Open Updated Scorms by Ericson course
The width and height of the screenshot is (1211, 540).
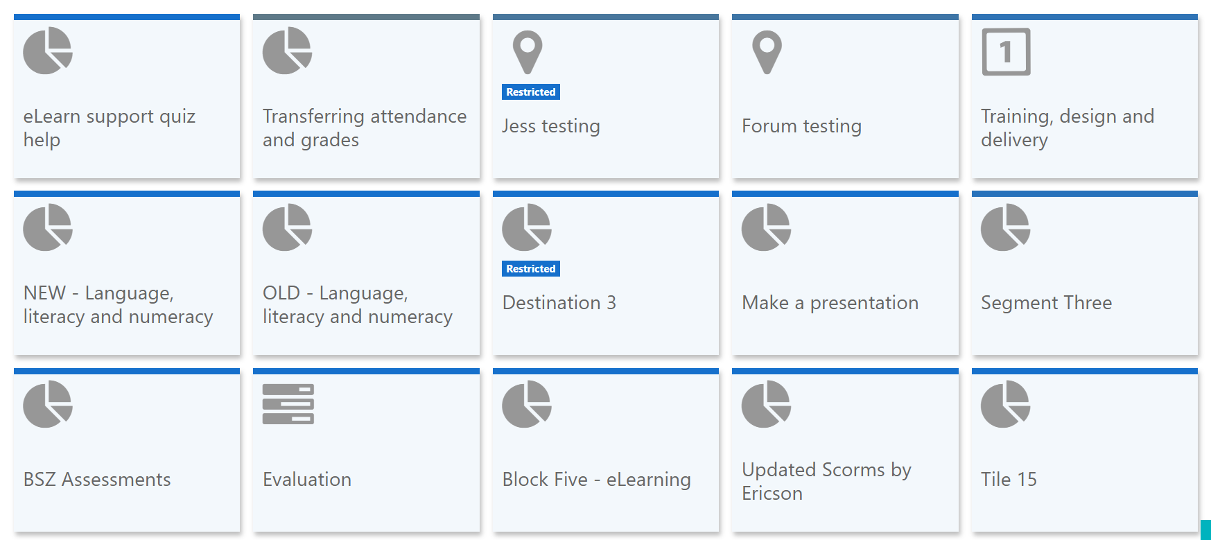(x=826, y=481)
